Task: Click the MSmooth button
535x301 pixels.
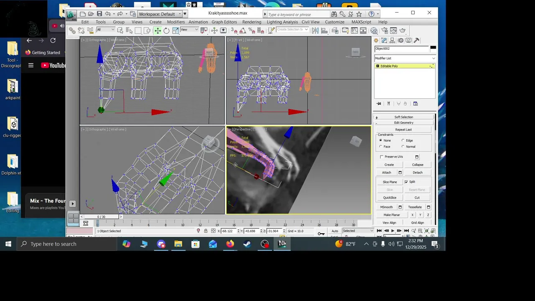Action: click(x=387, y=207)
